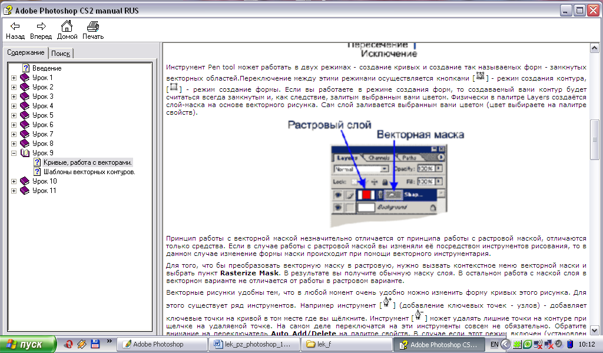Click the bold text Rasterize Mask
The image size is (603, 353).
(249, 273)
